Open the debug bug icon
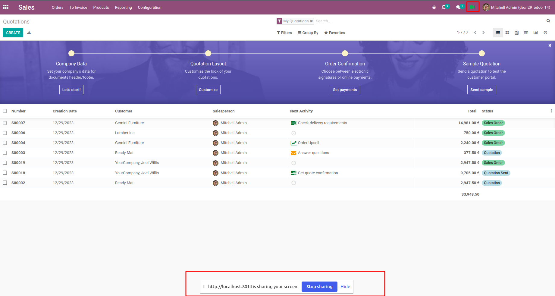Image resolution: width=555 pixels, height=296 pixels. click(434, 7)
